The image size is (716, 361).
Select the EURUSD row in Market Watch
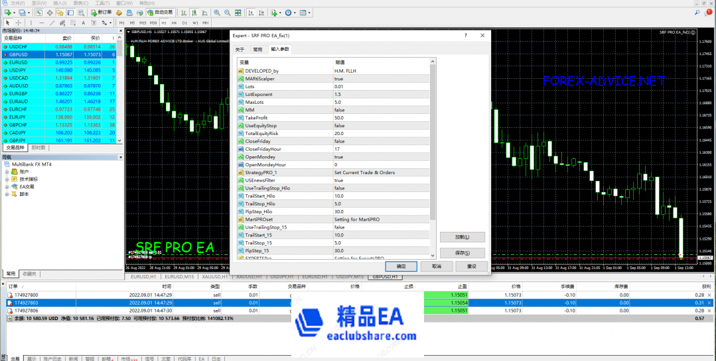[59, 62]
